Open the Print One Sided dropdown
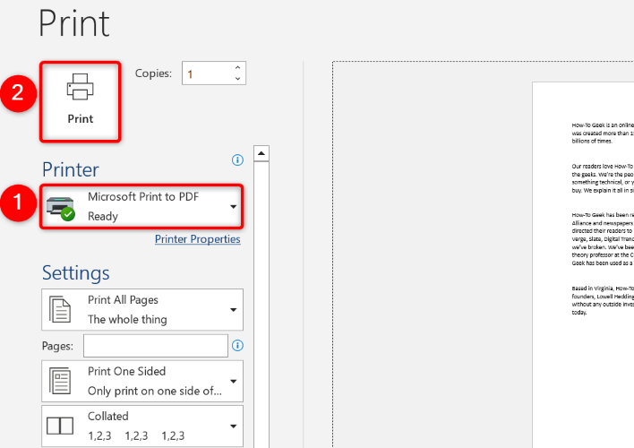This screenshot has width=634, height=448. [142, 381]
